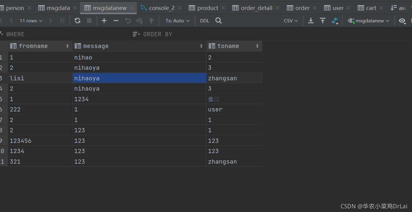The image size is (412, 212).
Task: Click the stop execution square icon
Action: tap(89, 21)
